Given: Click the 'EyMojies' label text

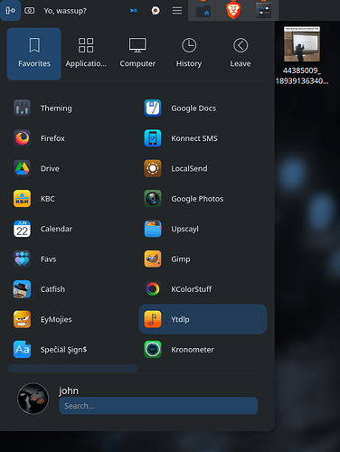Looking at the screenshot, I should [x=56, y=319].
